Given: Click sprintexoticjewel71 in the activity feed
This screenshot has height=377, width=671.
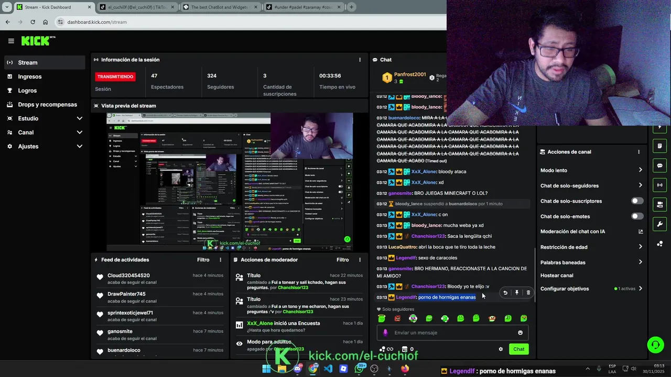Looking at the screenshot, I should pos(130,313).
